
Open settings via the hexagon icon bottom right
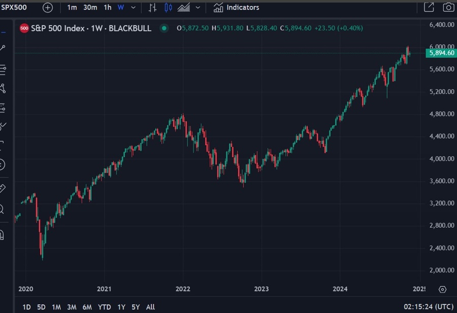click(x=443, y=289)
